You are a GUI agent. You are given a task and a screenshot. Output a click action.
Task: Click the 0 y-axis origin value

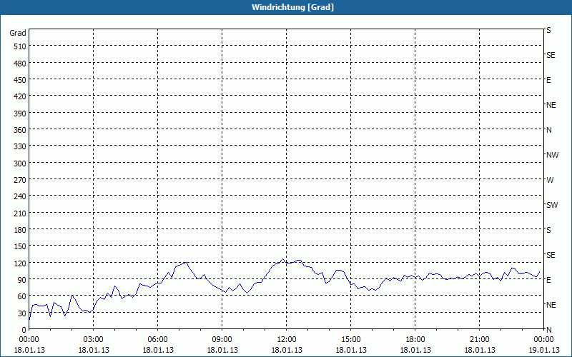[24, 330]
